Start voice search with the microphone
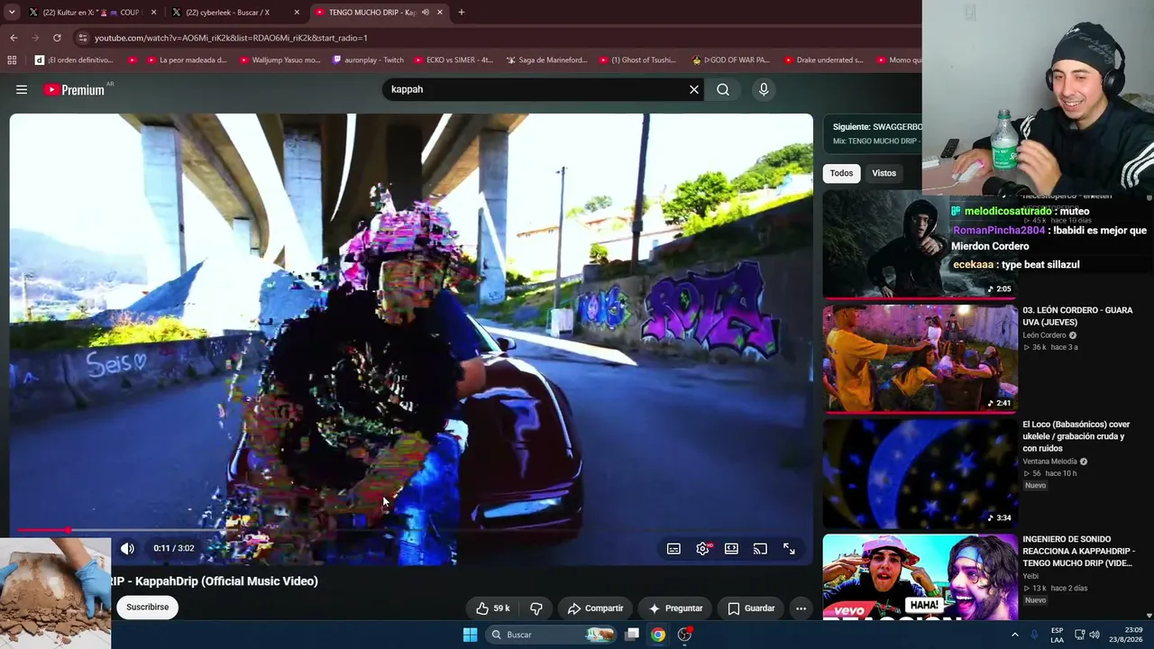This screenshot has width=1154, height=649. [764, 89]
